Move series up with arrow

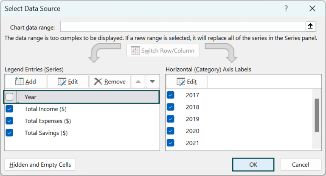coord(138,81)
